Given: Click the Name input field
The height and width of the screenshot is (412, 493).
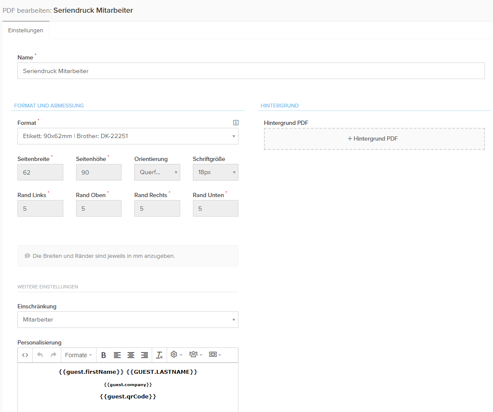Looking at the screenshot, I should [251, 71].
